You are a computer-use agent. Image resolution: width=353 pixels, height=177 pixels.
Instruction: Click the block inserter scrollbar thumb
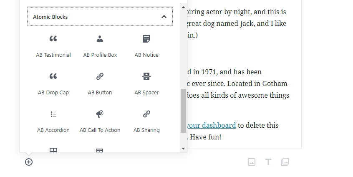pos(183,111)
